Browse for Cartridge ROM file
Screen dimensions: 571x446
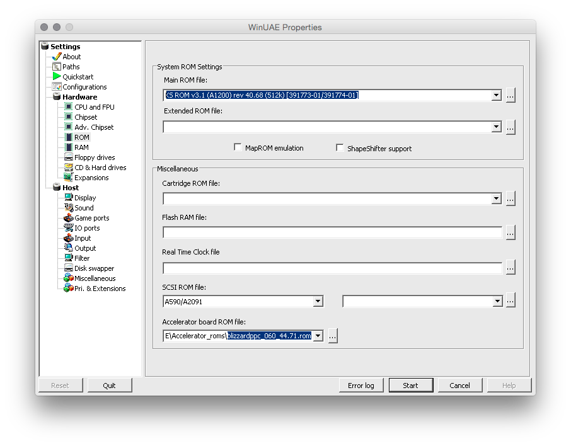pos(510,198)
